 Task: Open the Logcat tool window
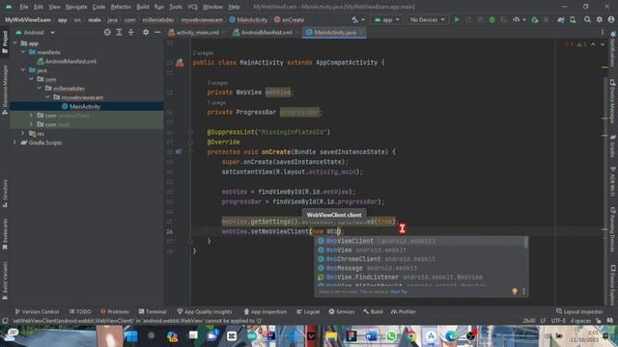308,311
